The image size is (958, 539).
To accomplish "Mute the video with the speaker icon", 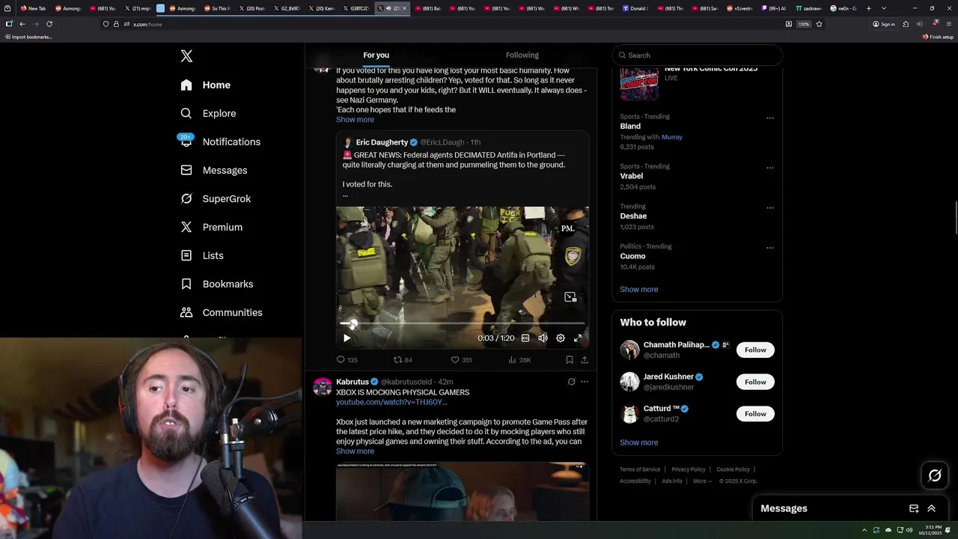I will (543, 338).
